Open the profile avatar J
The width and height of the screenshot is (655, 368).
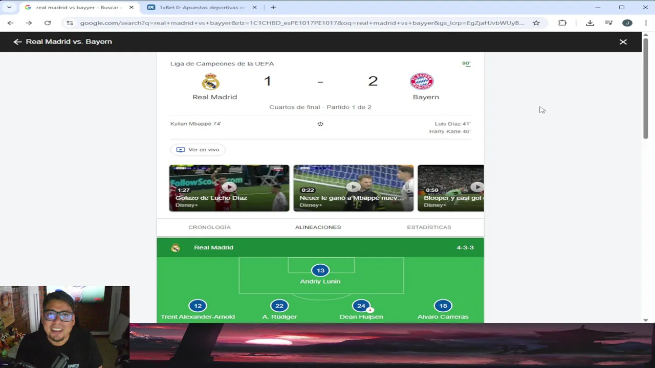click(627, 23)
